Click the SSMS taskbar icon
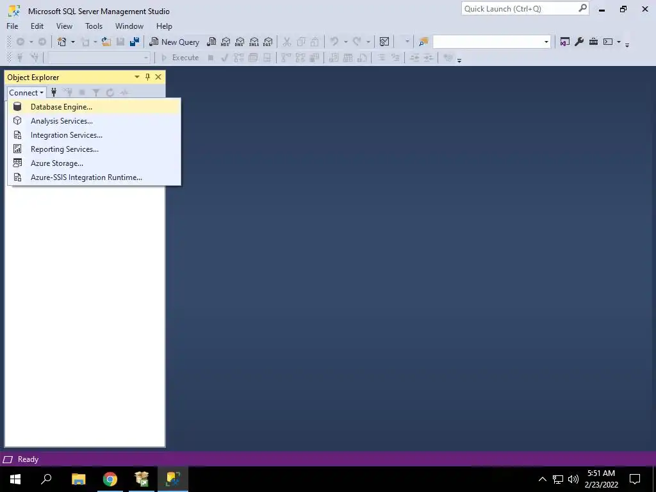Image resolution: width=656 pixels, height=492 pixels. tap(173, 479)
